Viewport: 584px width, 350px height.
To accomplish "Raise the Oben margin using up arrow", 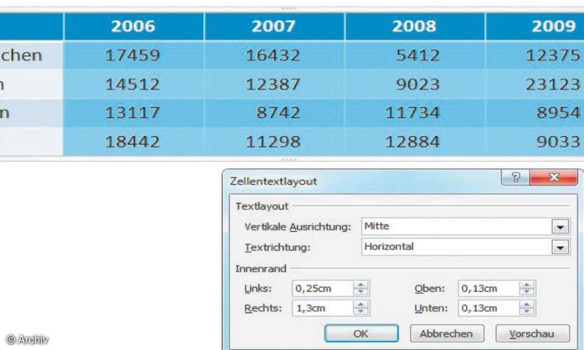I will click(x=527, y=285).
